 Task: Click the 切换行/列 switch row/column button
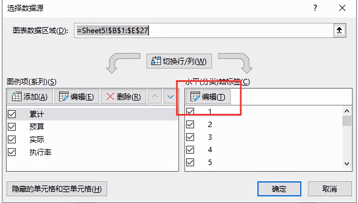[179, 61]
